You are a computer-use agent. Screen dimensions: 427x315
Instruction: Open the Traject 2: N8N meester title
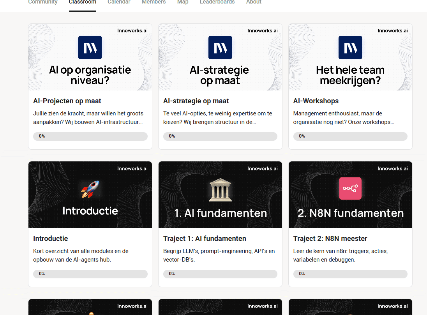coord(330,239)
